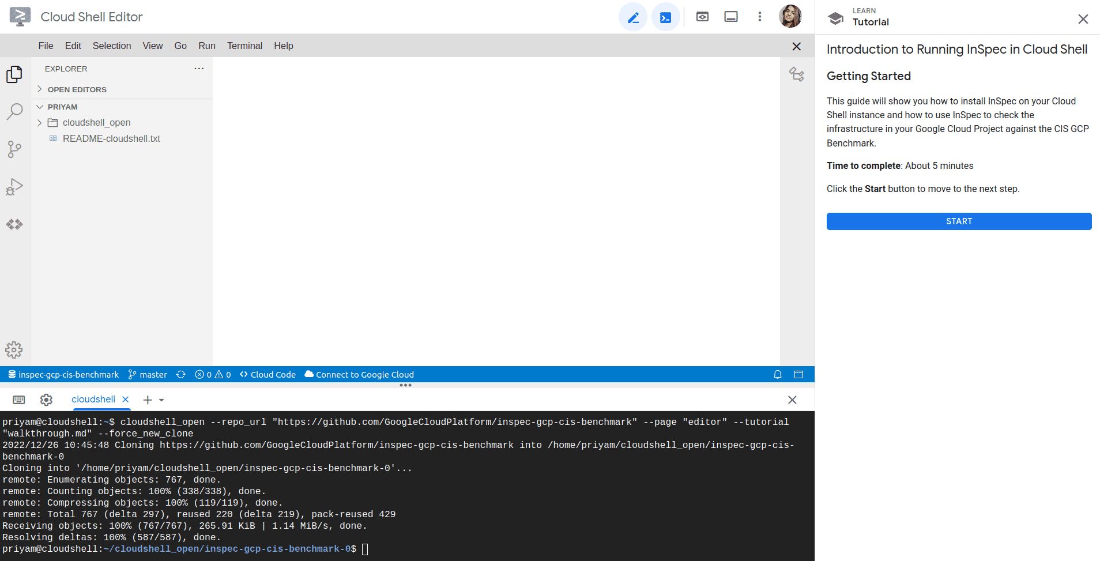Open the Explorer panel more actions ellipsis
The width and height of the screenshot is (1100, 561).
click(x=199, y=69)
